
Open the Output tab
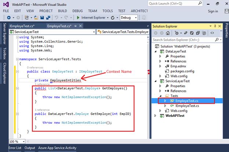click(30, 148)
